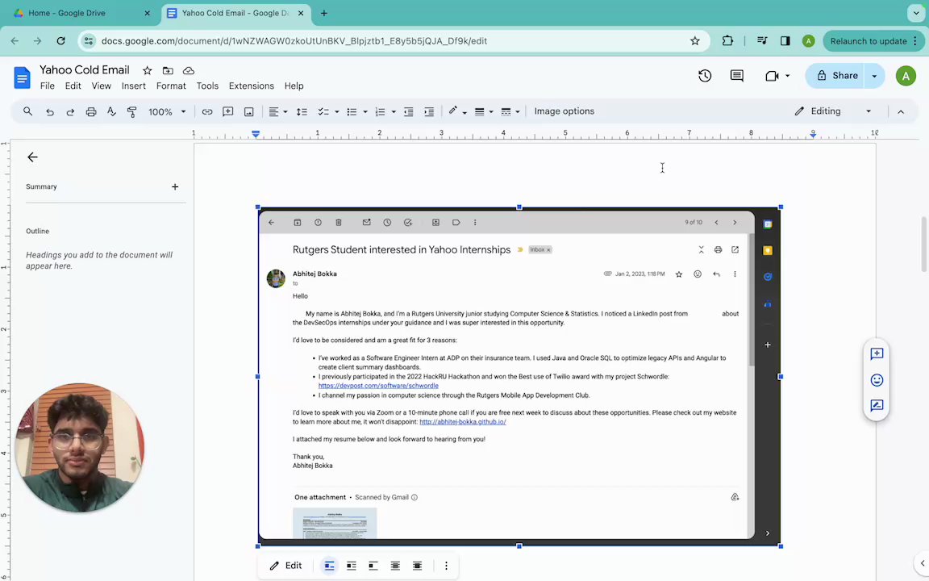Click the Google Docs home icon
Image resolution: width=929 pixels, height=581 pixels.
click(22, 77)
